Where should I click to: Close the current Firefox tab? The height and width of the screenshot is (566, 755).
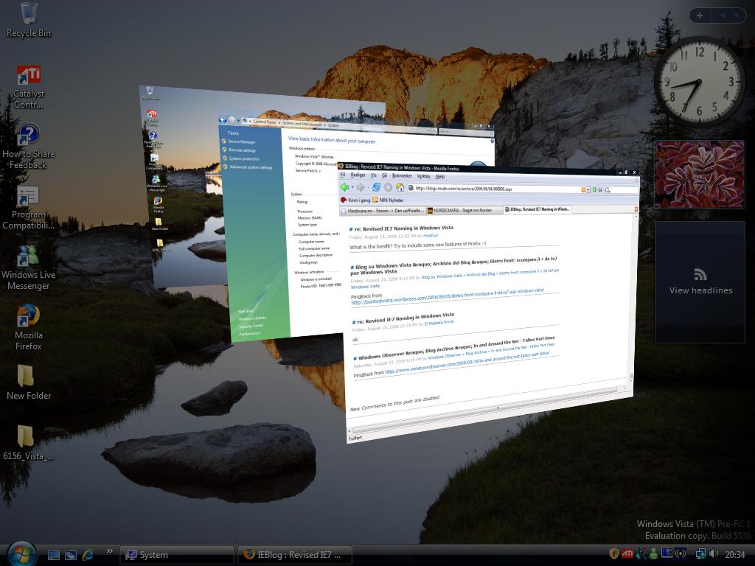[636, 209]
